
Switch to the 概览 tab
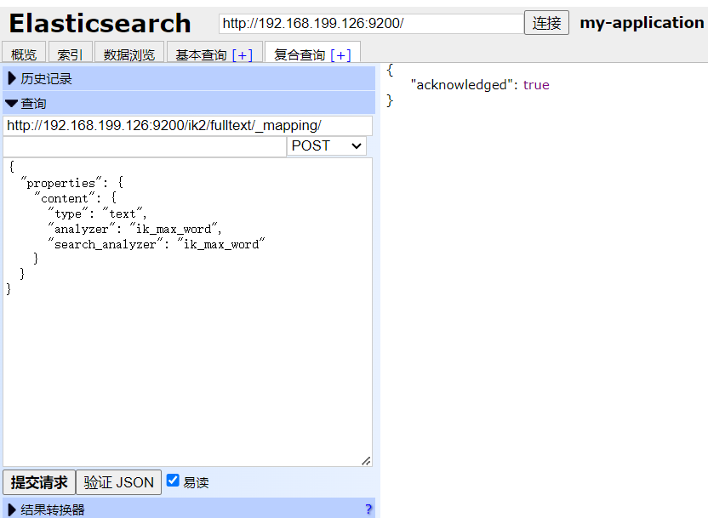(x=24, y=53)
